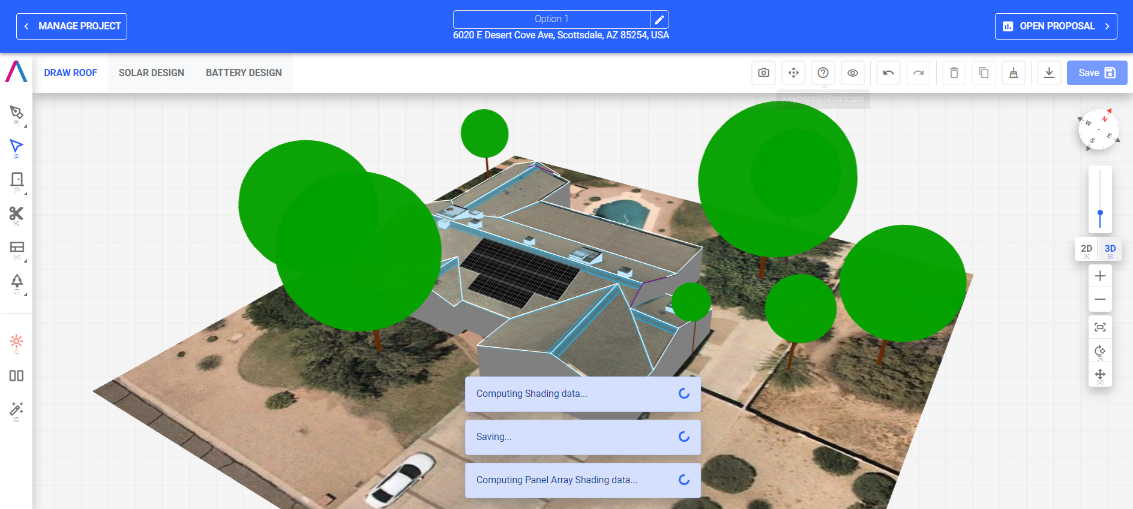The width and height of the screenshot is (1133, 509).
Task: Click the download arrow icon
Action: click(1049, 73)
